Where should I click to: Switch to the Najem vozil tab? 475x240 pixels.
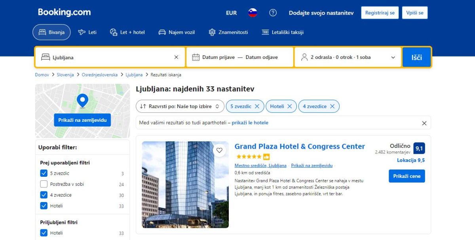(177, 32)
